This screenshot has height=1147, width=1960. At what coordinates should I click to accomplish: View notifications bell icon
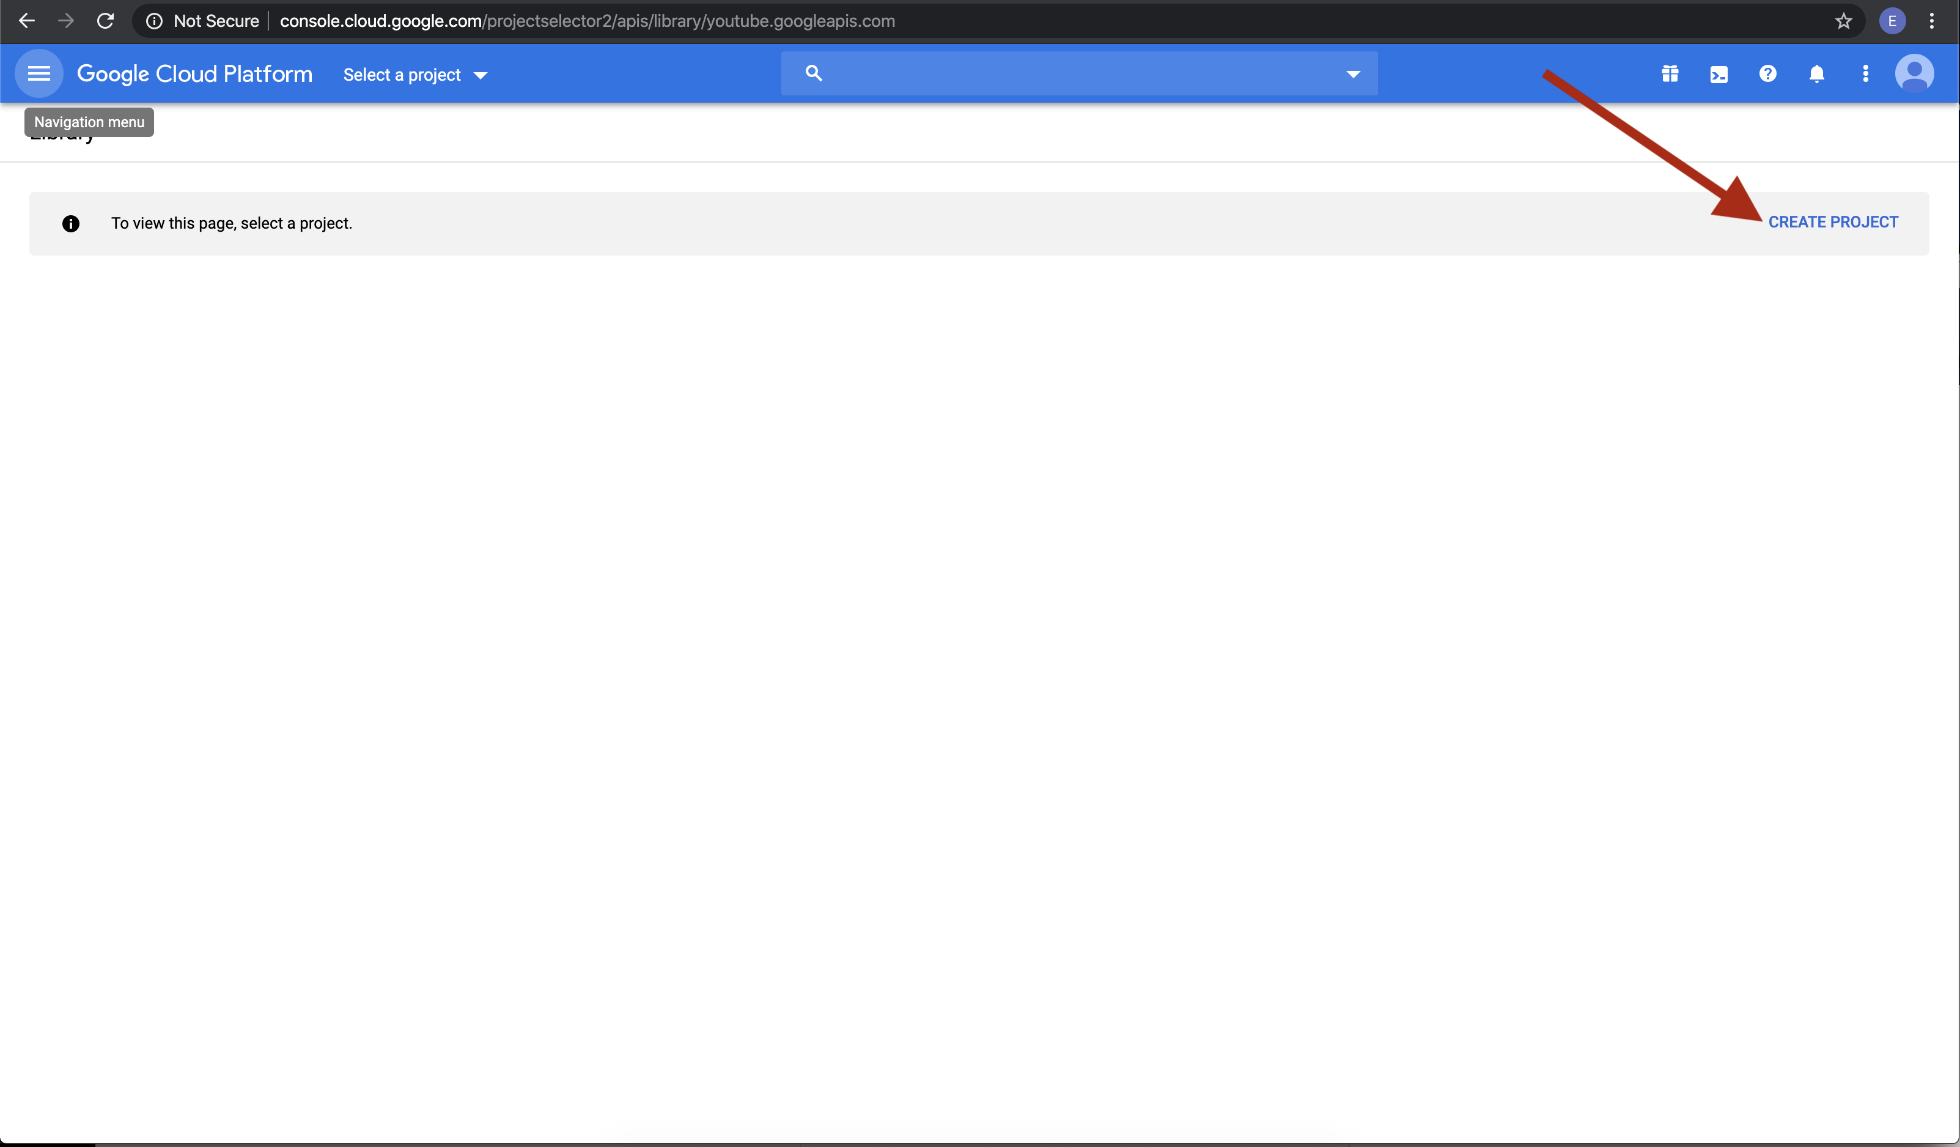tap(1816, 74)
